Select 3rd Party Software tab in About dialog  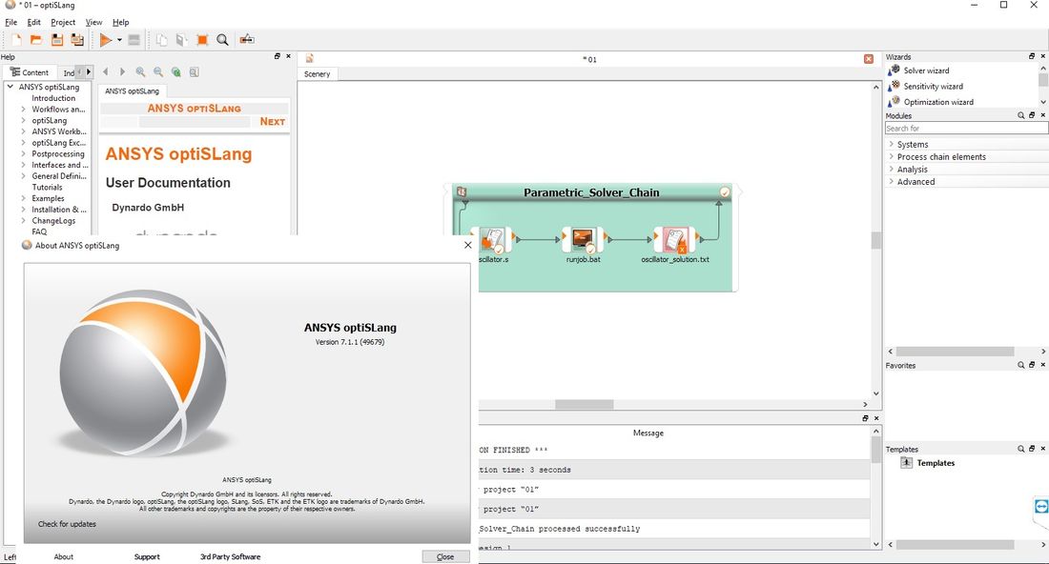[230, 556]
